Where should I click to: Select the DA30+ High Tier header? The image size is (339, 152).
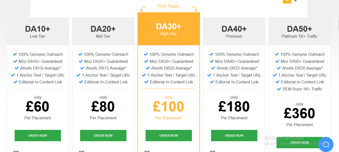coord(169,29)
